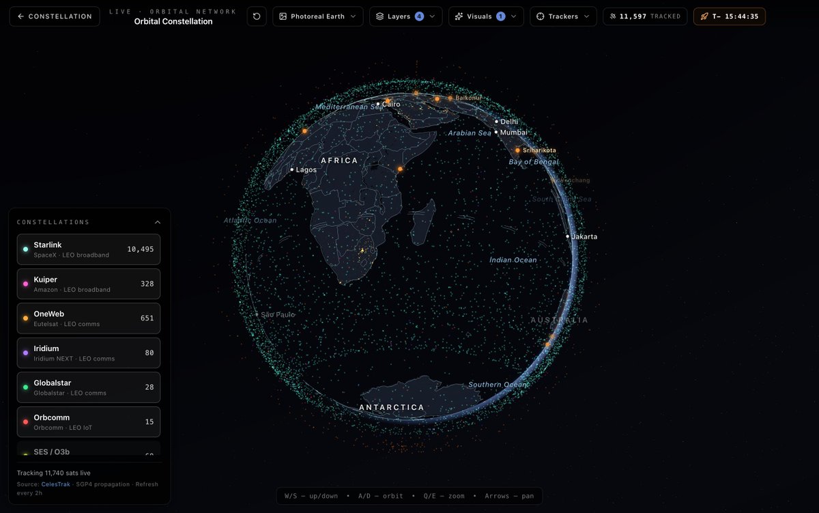Click the Kuiper pink color dot

tap(25, 283)
